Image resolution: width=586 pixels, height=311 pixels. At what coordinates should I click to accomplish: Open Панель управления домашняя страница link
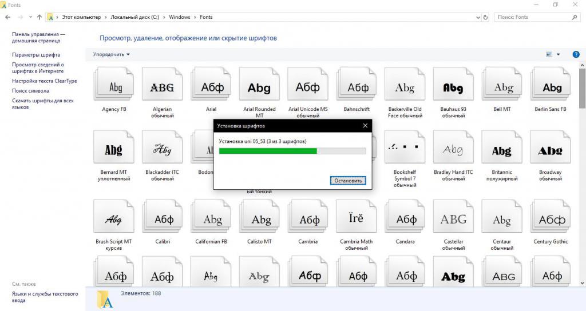point(38,37)
